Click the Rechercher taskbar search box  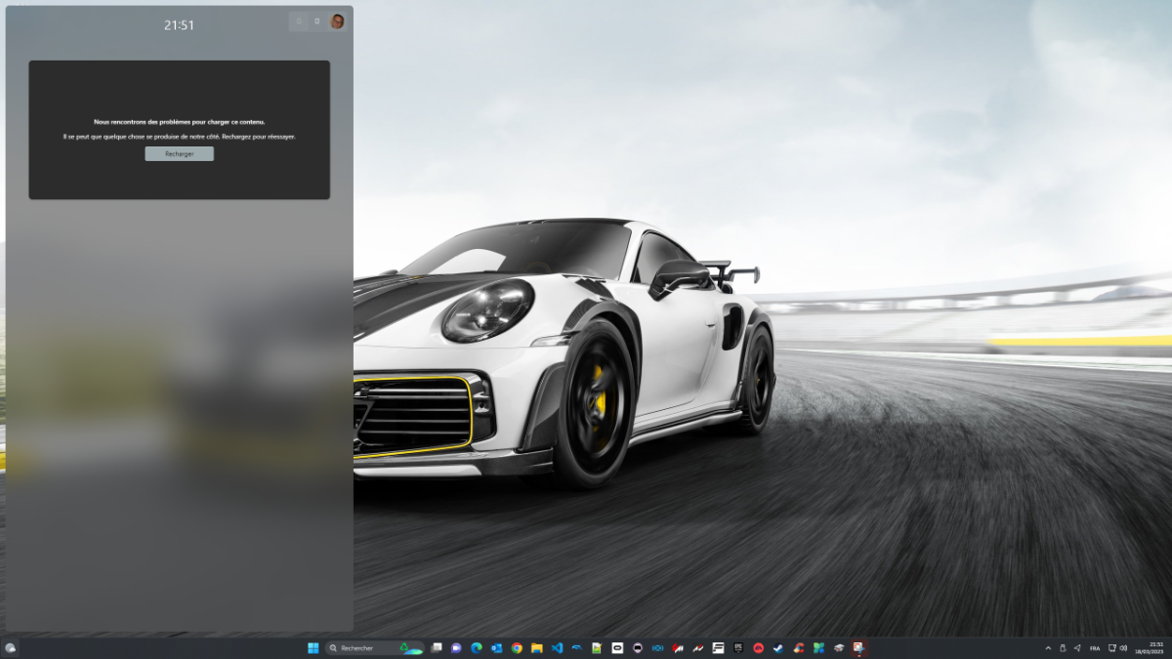[x=375, y=648]
